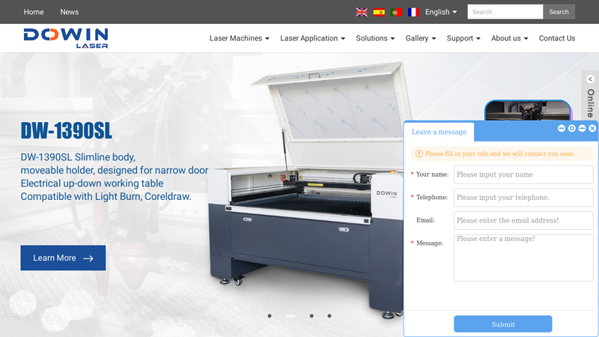Focus the Message text area

(x=523, y=258)
